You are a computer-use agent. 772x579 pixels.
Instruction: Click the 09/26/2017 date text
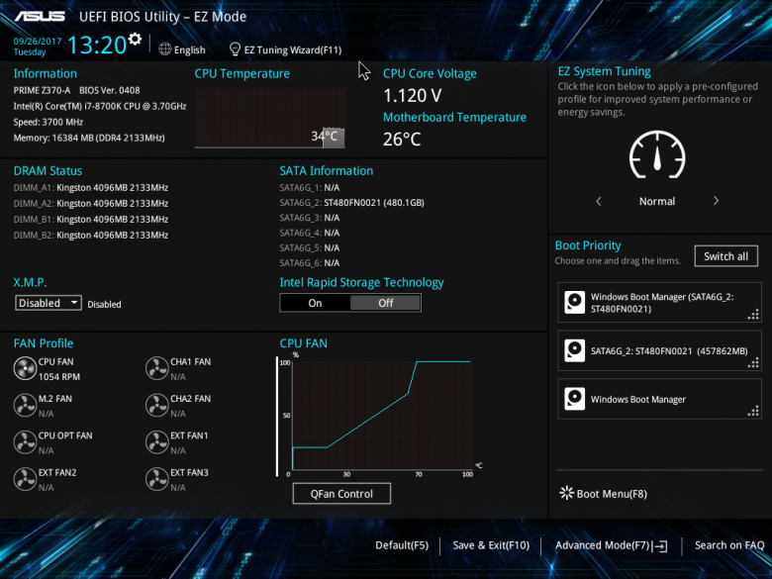point(38,42)
